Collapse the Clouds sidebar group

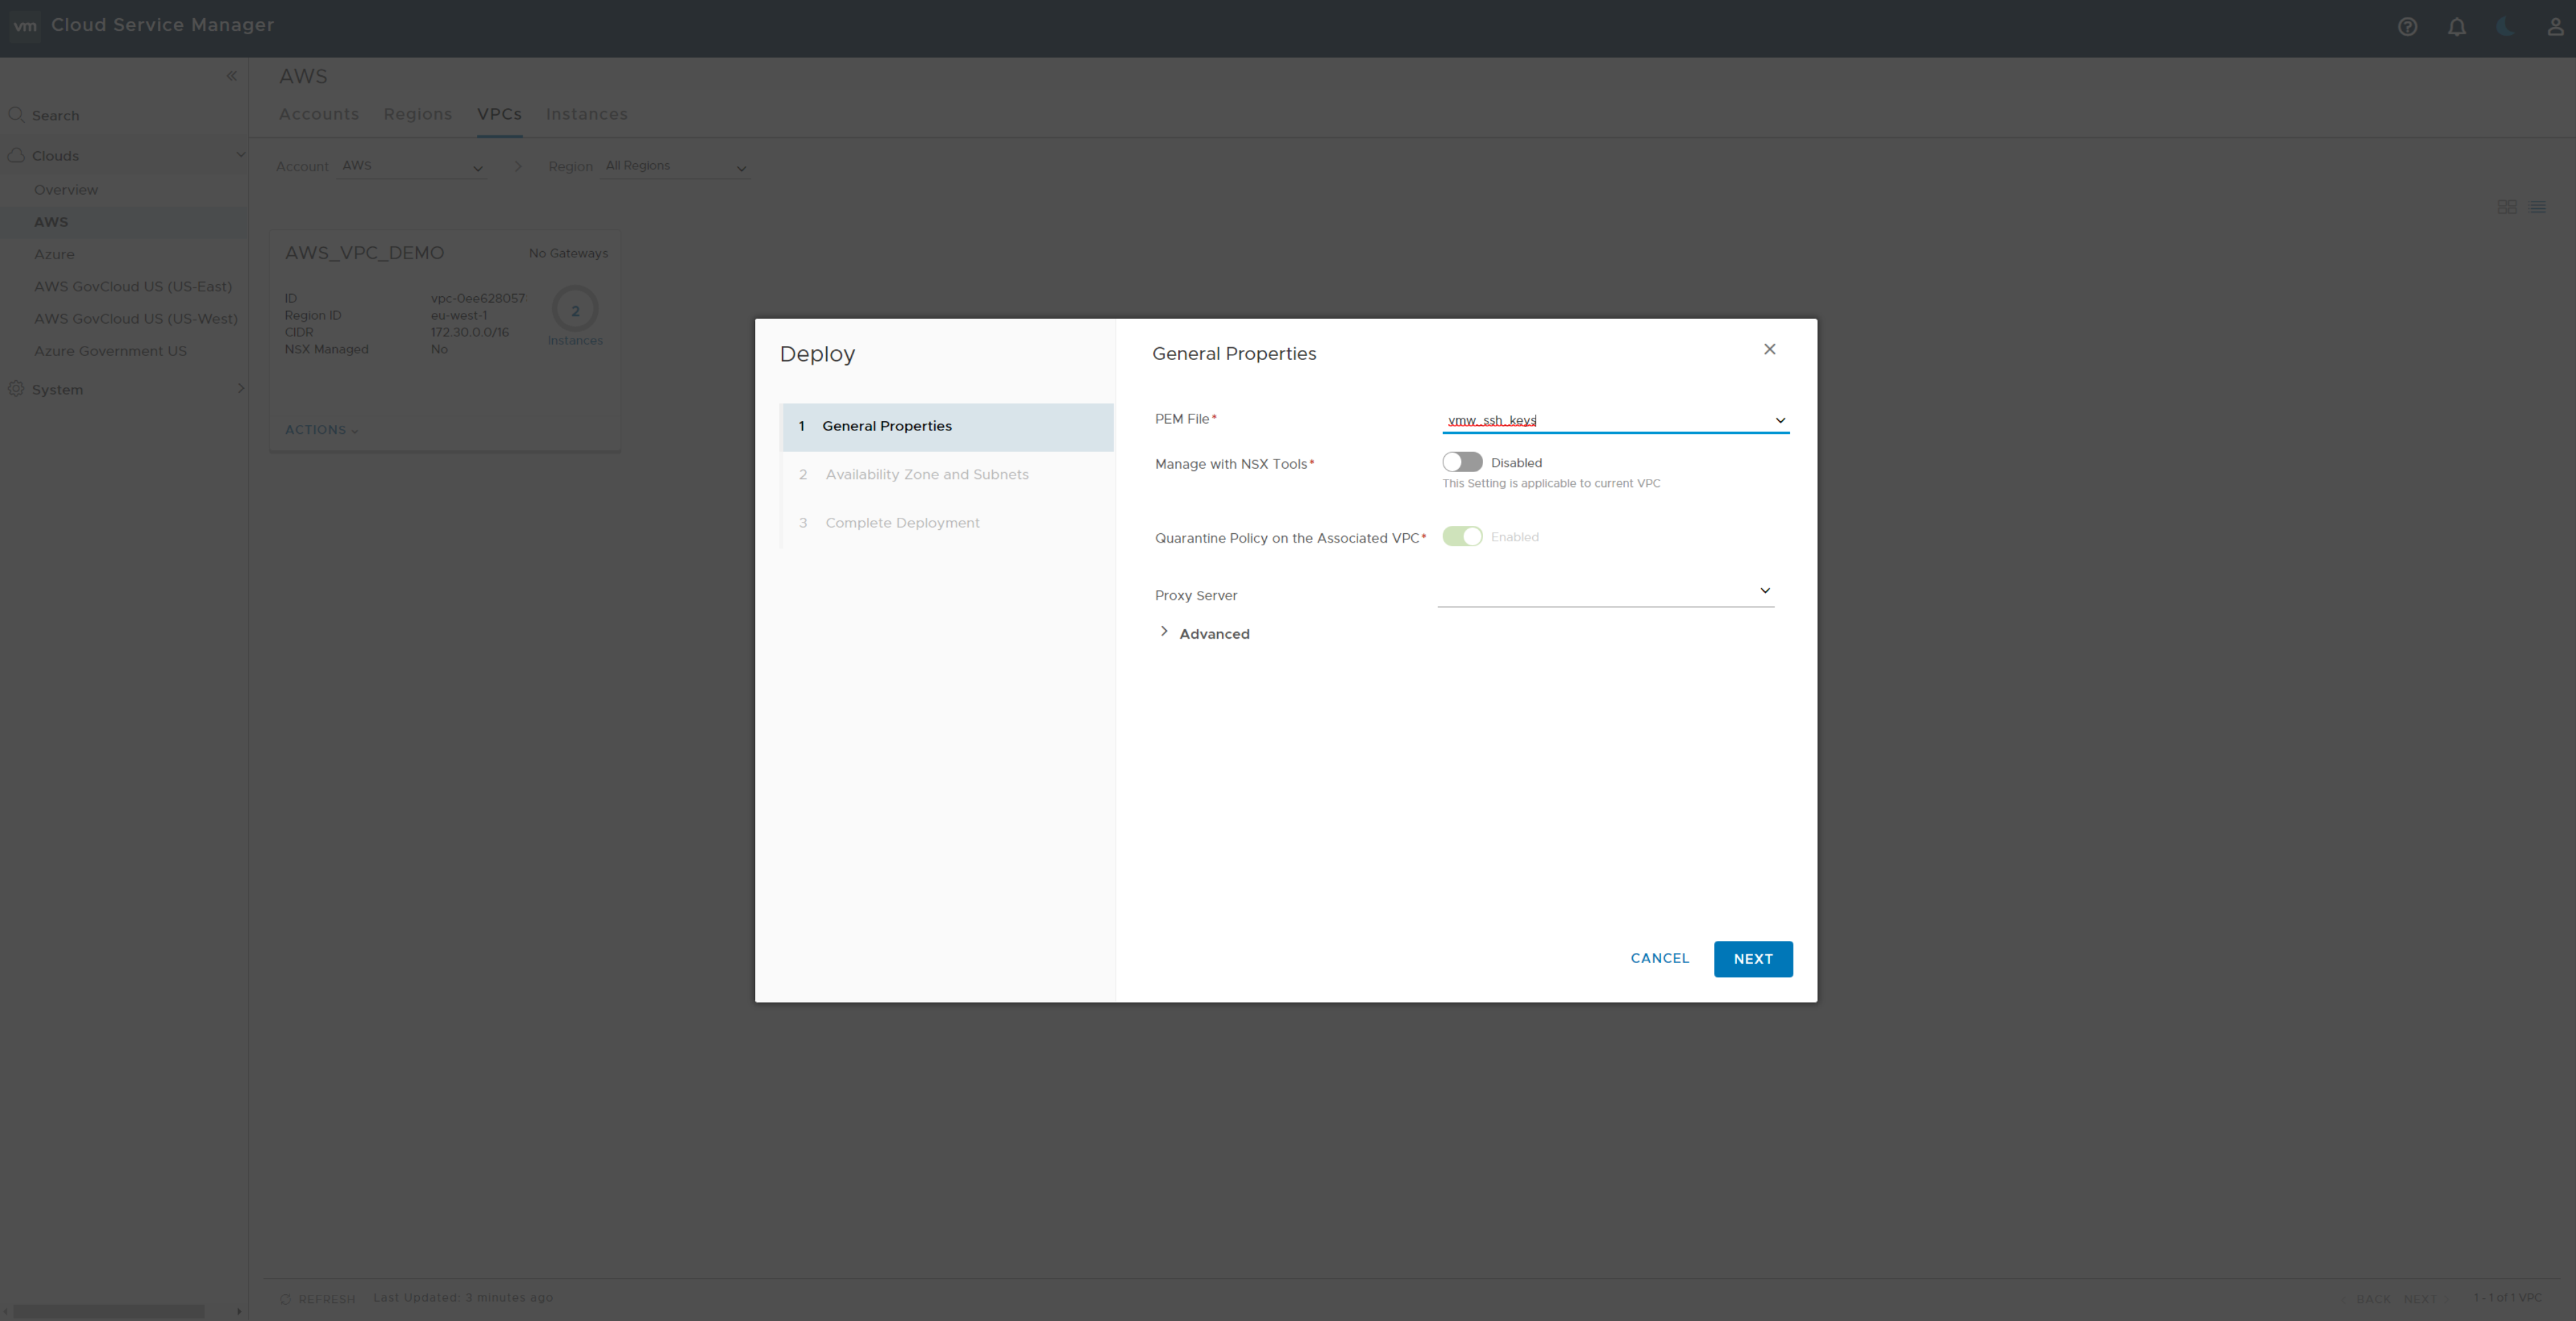(x=240, y=154)
